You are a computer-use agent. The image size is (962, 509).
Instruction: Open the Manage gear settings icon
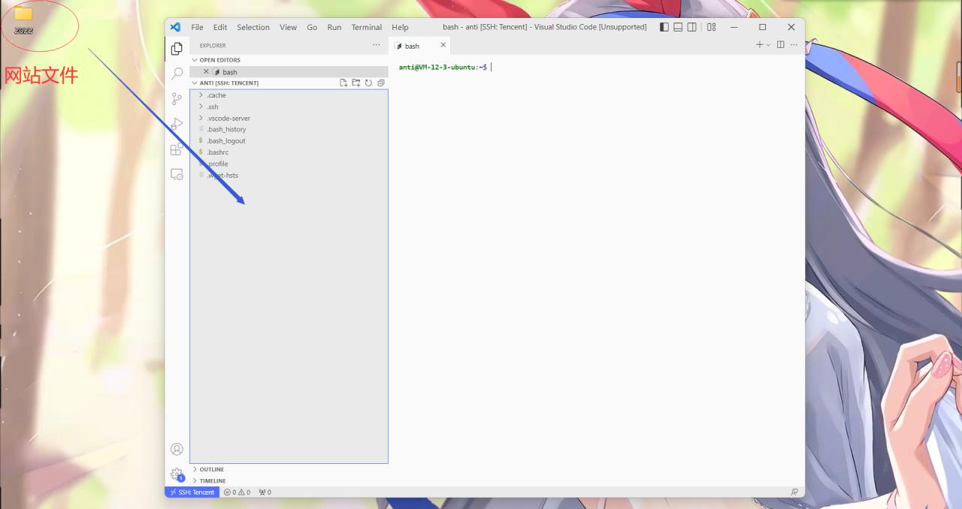click(177, 474)
